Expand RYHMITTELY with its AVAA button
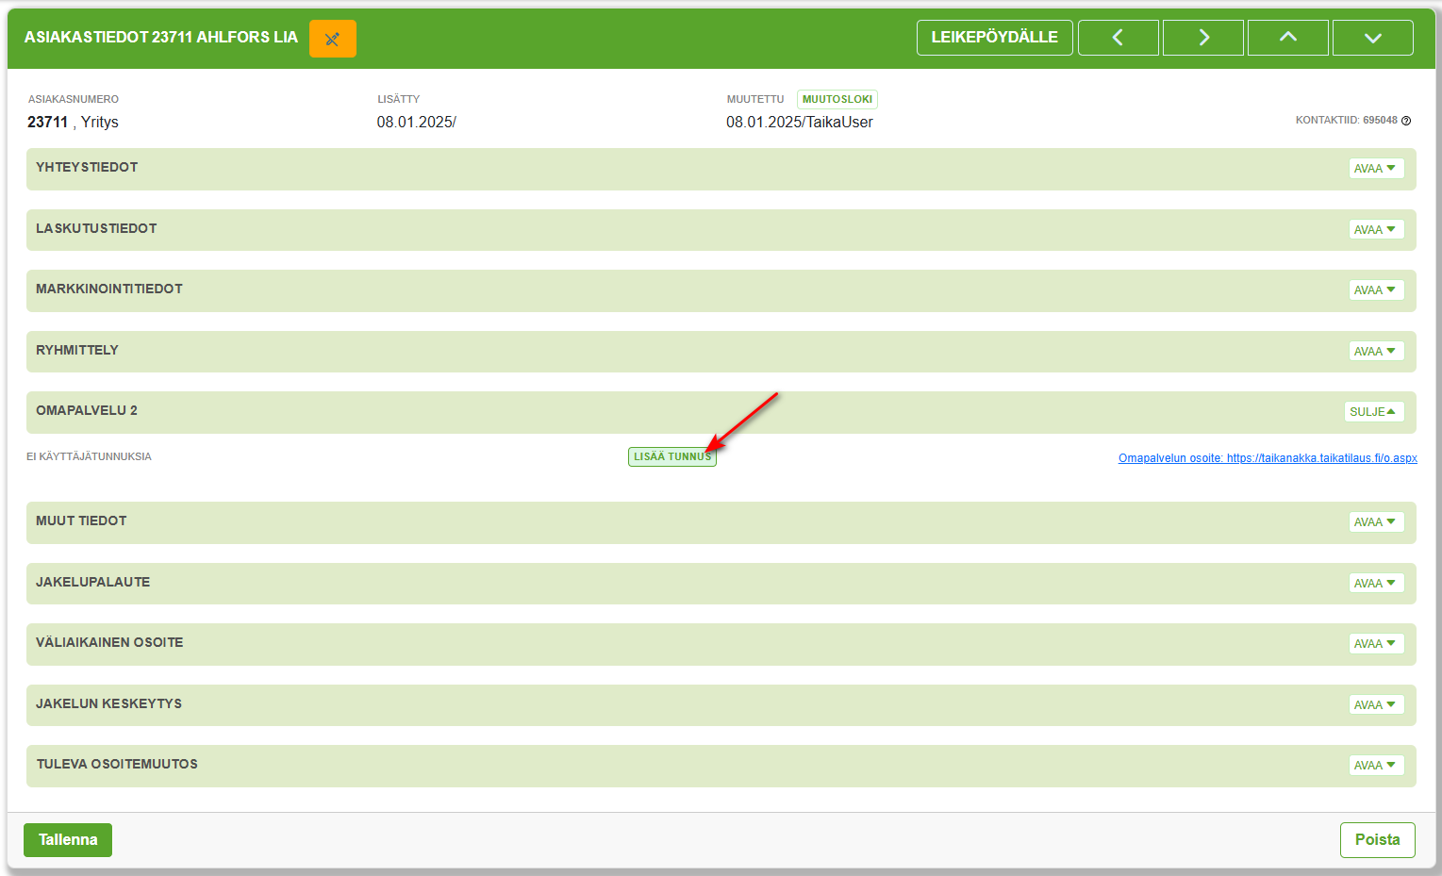This screenshot has height=876, width=1442. point(1376,351)
